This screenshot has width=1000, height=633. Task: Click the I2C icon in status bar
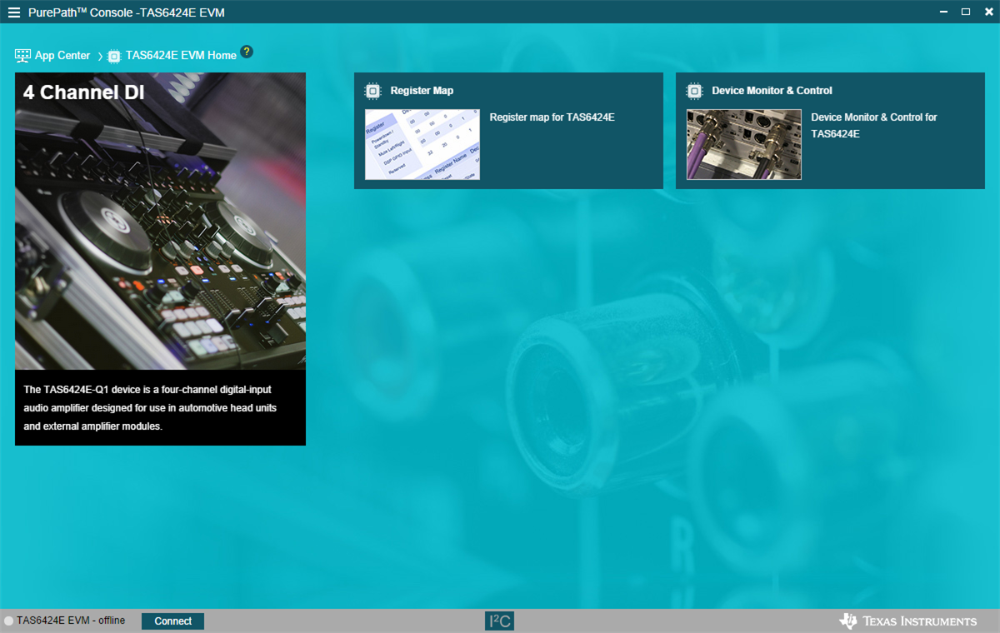tap(499, 621)
